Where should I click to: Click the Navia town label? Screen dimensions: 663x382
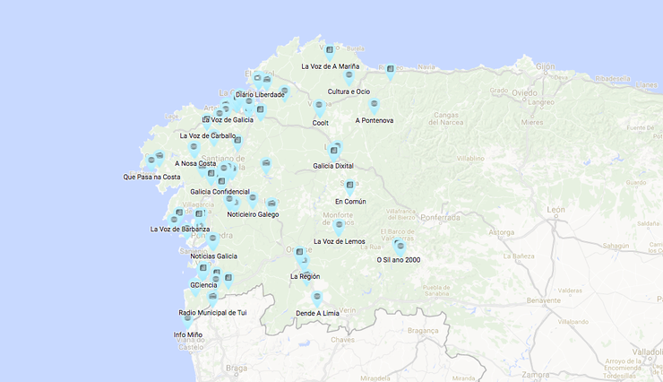click(426, 67)
